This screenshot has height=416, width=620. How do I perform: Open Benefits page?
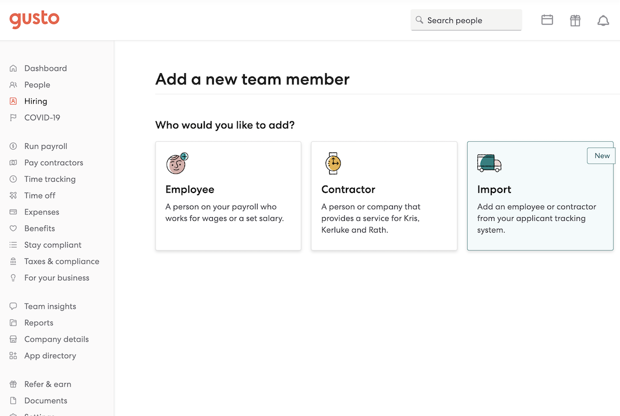point(40,228)
